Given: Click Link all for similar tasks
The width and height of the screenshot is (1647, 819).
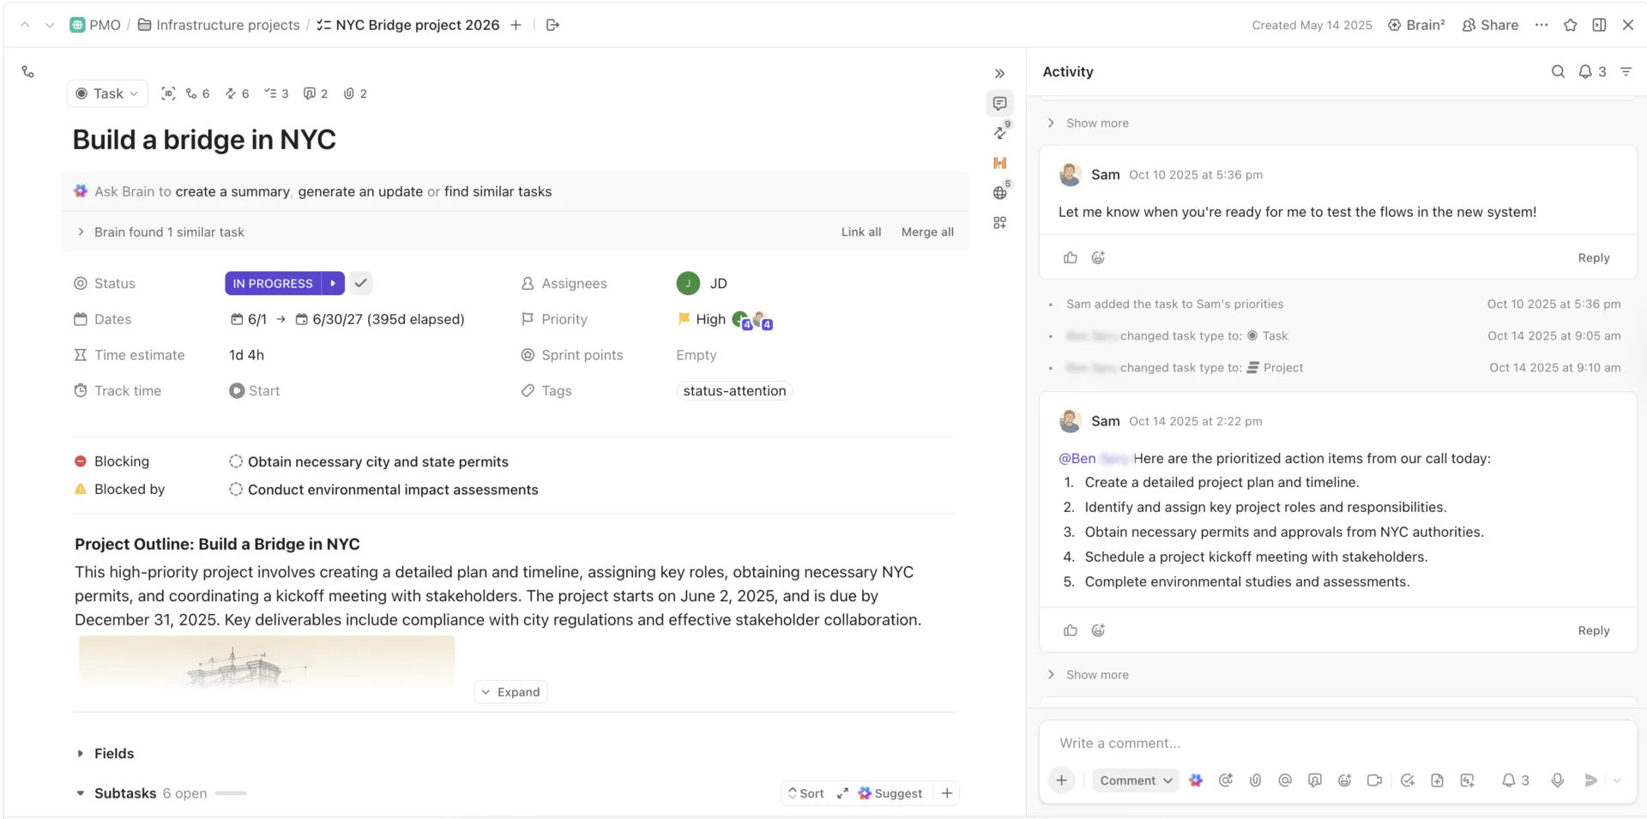Looking at the screenshot, I should [x=860, y=232].
